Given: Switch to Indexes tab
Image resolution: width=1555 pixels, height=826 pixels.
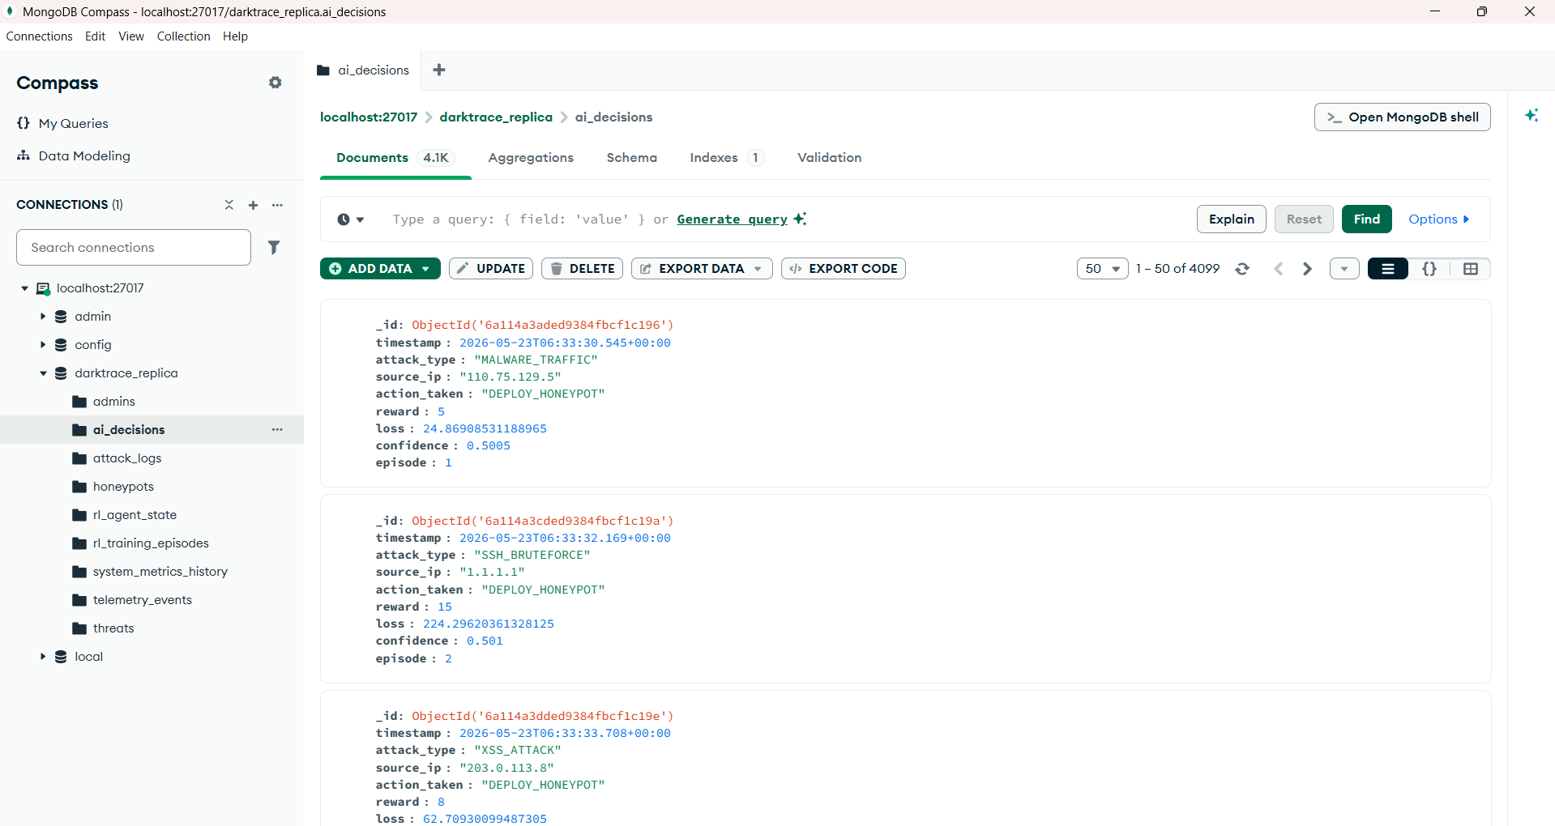Looking at the screenshot, I should point(726,158).
